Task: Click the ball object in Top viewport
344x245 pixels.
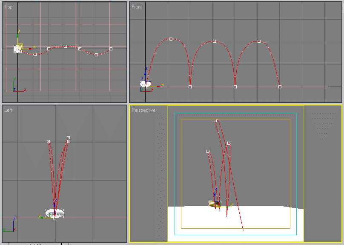Action: pos(17,49)
